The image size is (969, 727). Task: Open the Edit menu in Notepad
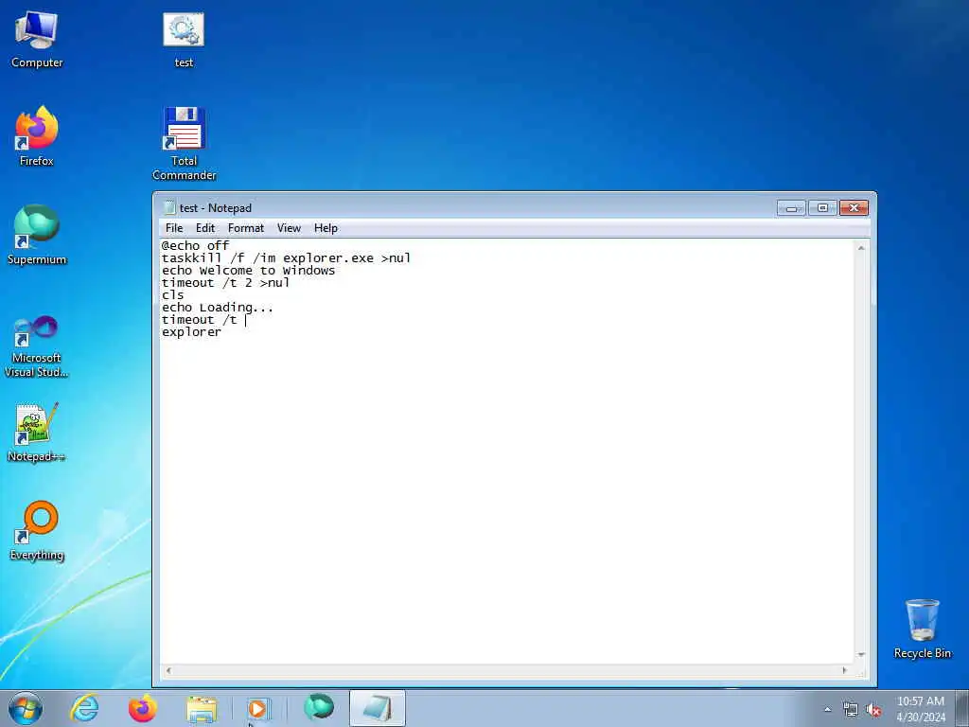205,228
